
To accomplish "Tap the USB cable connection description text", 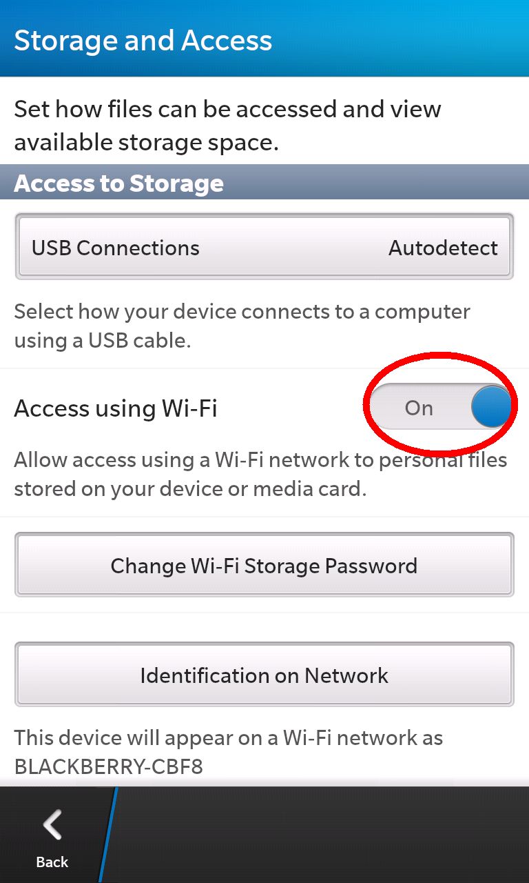I will (242, 326).
